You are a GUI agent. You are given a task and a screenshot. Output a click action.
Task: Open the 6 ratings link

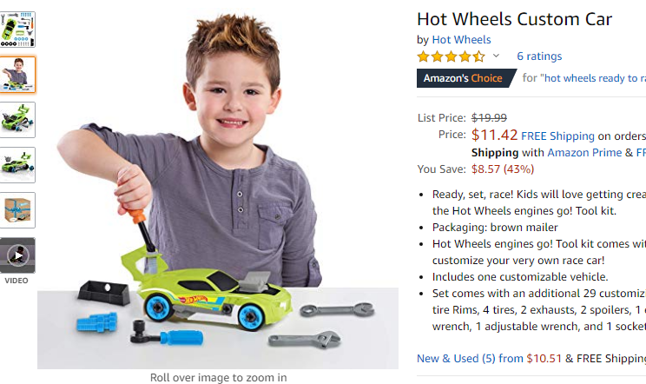pos(539,56)
